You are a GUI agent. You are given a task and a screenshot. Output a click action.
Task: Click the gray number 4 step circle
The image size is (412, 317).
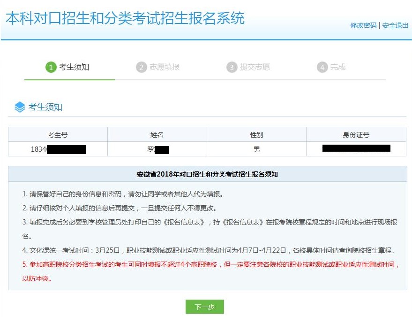[x=322, y=67]
